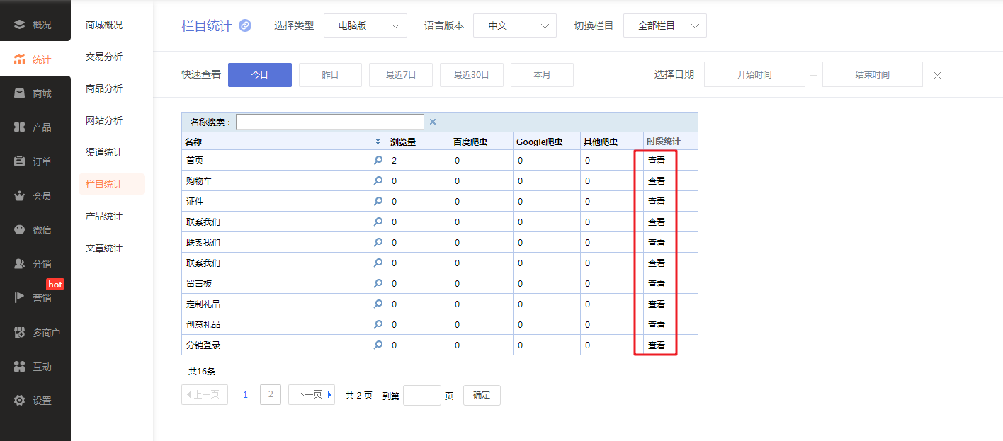The height and width of the screenshot is (441, 1003).
Task: Click the 名称搜索 text input field
Action: (330, 122)
